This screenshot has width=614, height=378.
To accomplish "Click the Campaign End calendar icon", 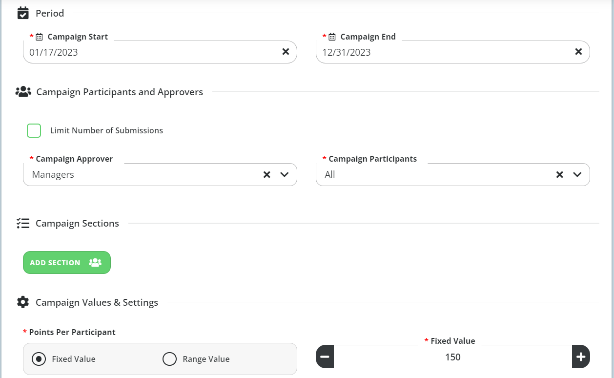I will coord(332,37).
